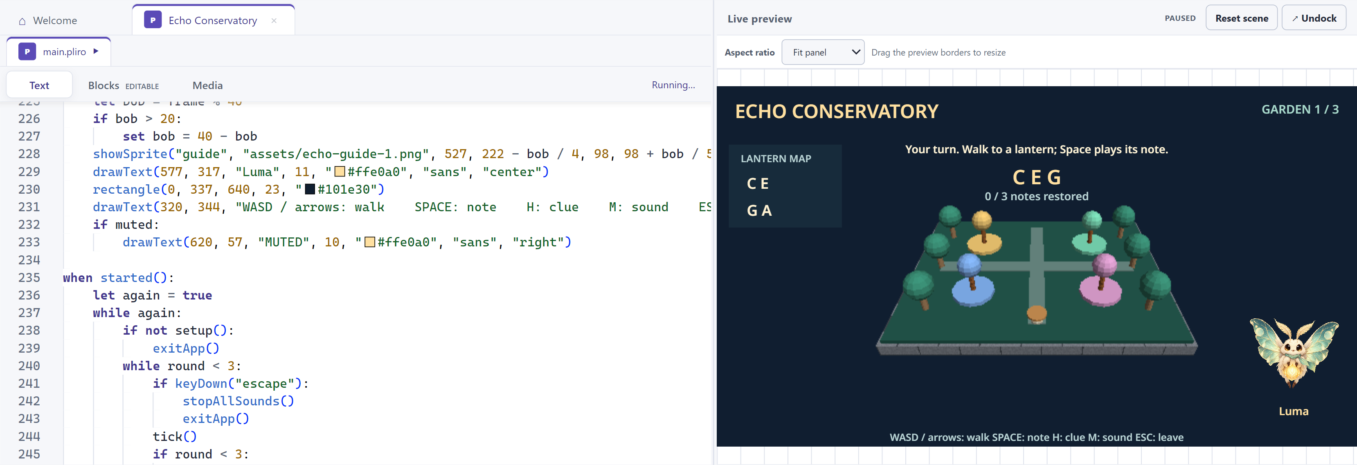Run the script with main.pliro play arrow
1357x465 pixels.
[96, 51]
